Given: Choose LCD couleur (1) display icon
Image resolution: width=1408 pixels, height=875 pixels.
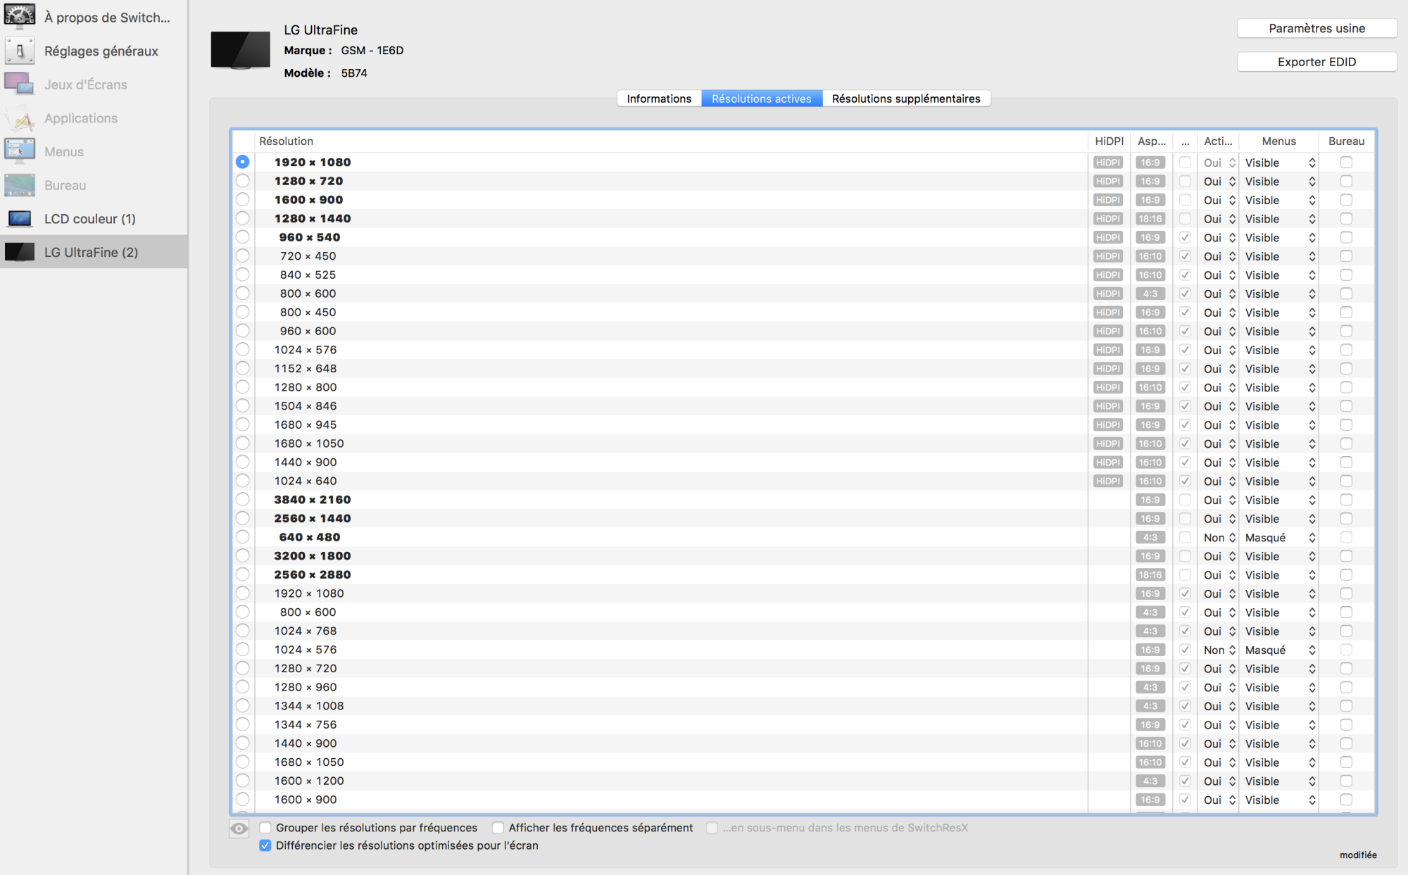Looking at the screenshot, I should 20,219.
